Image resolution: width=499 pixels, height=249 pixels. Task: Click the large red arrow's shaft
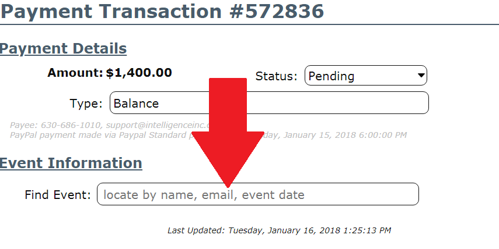227,105
